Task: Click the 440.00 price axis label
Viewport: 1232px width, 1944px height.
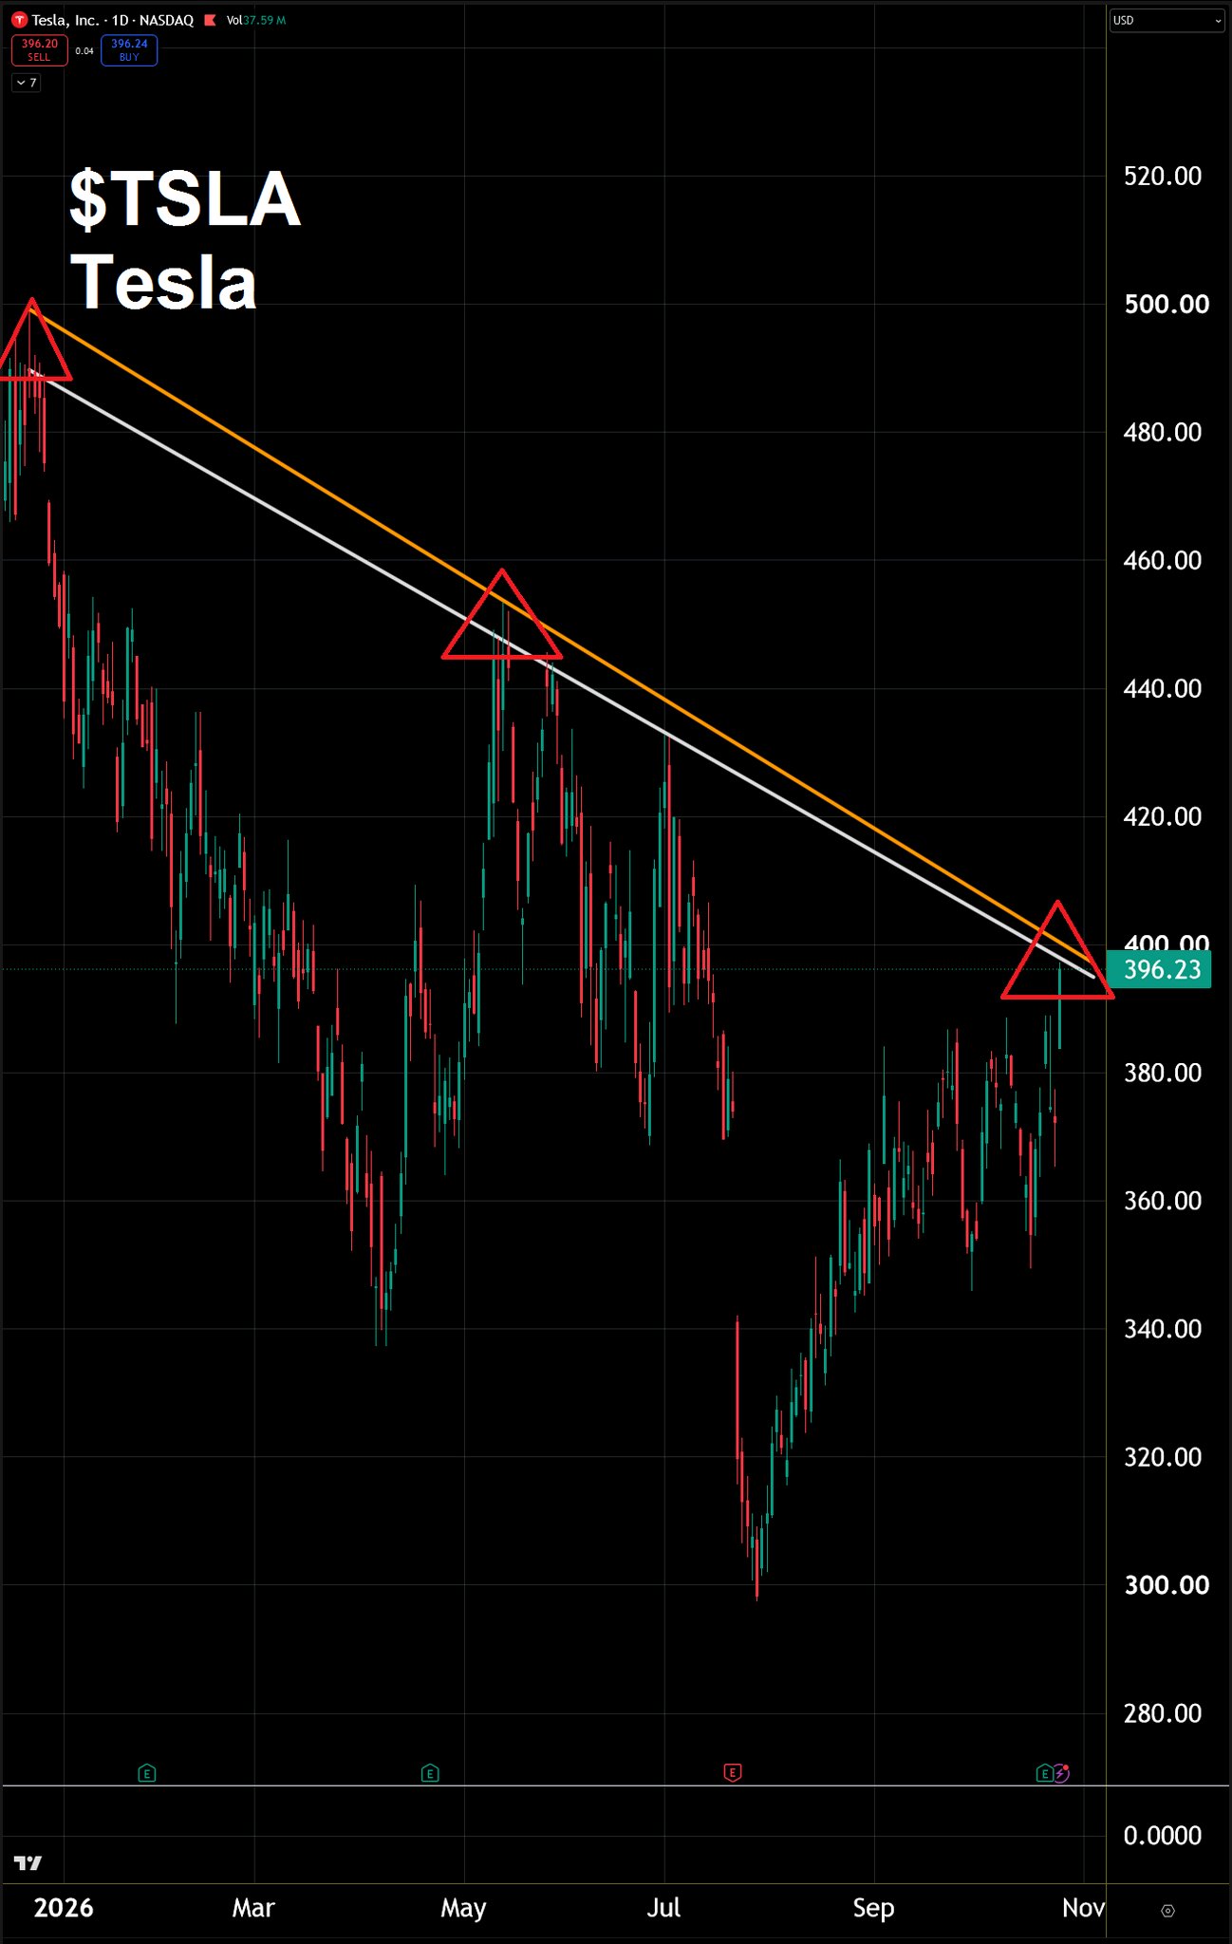Action: tap(1163, 689)
